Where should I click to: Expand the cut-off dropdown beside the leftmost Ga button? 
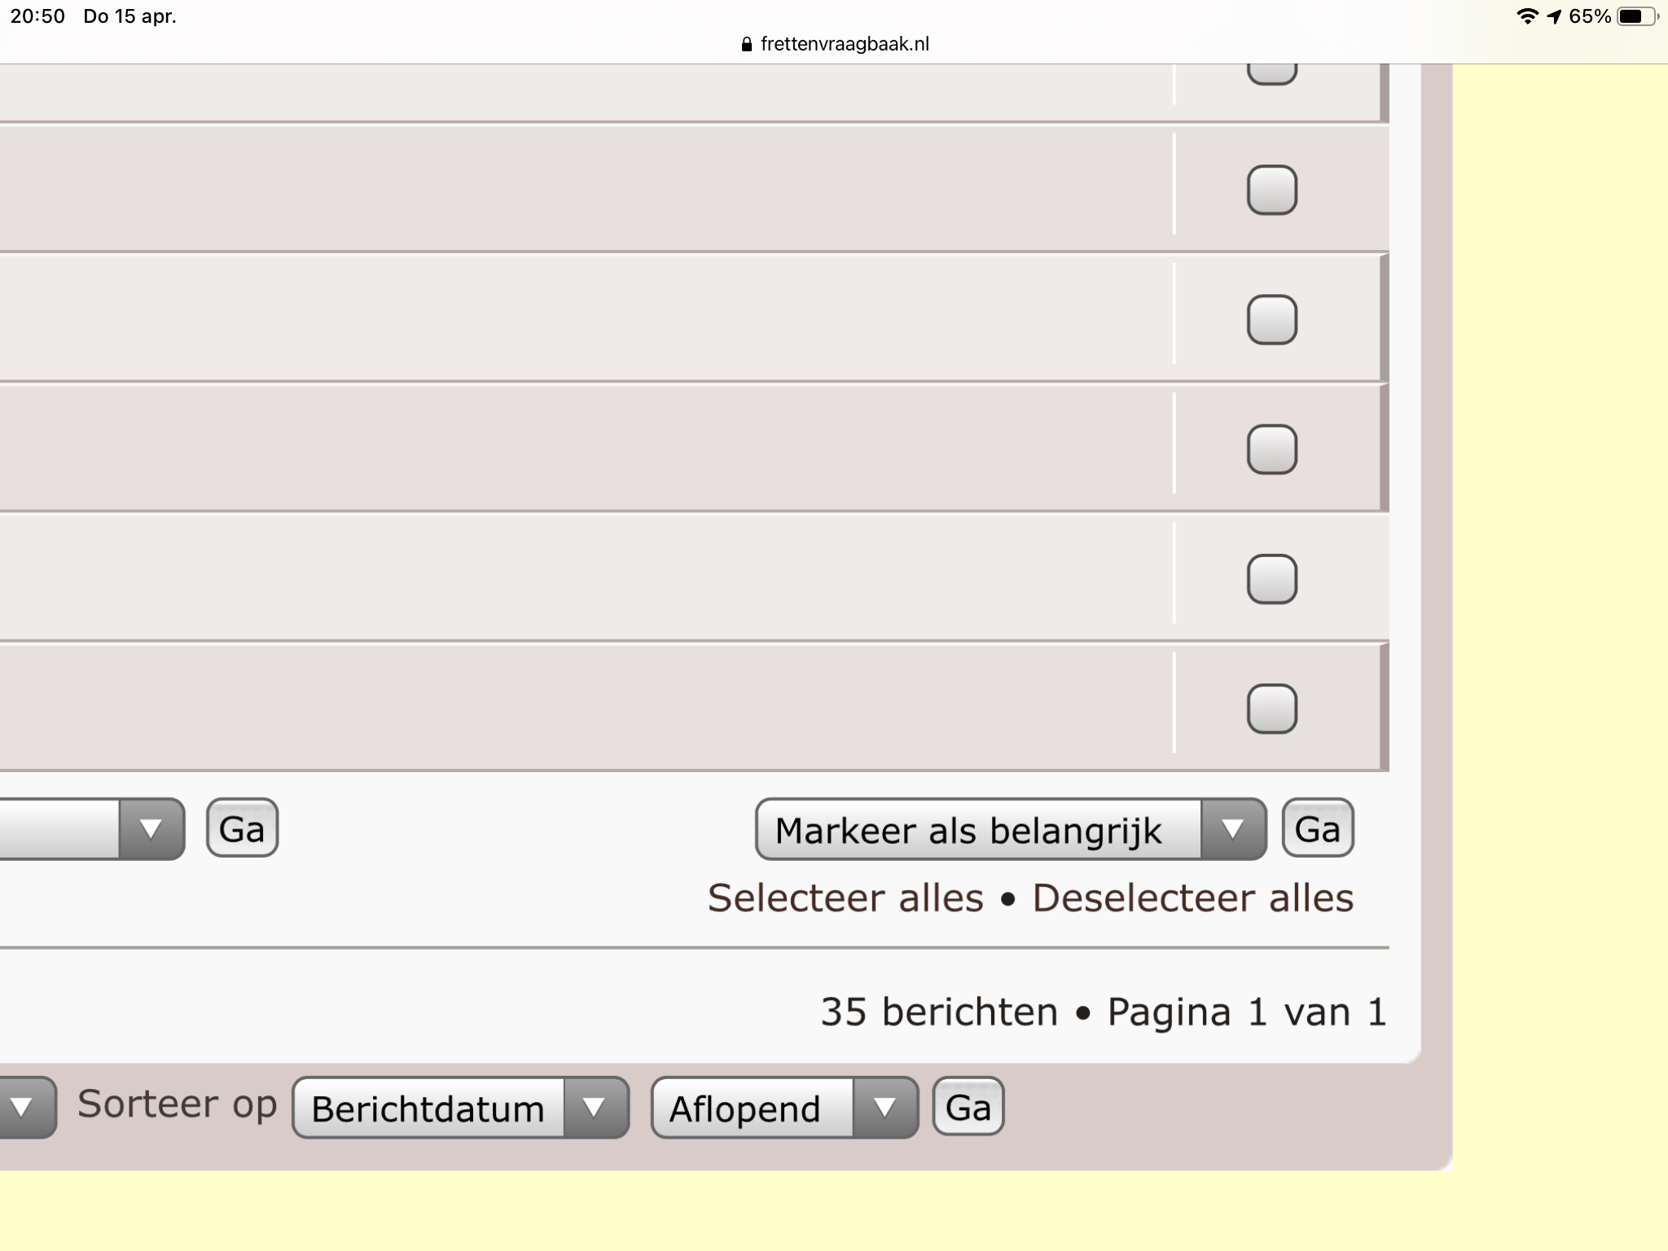click(x=92, y=829)
